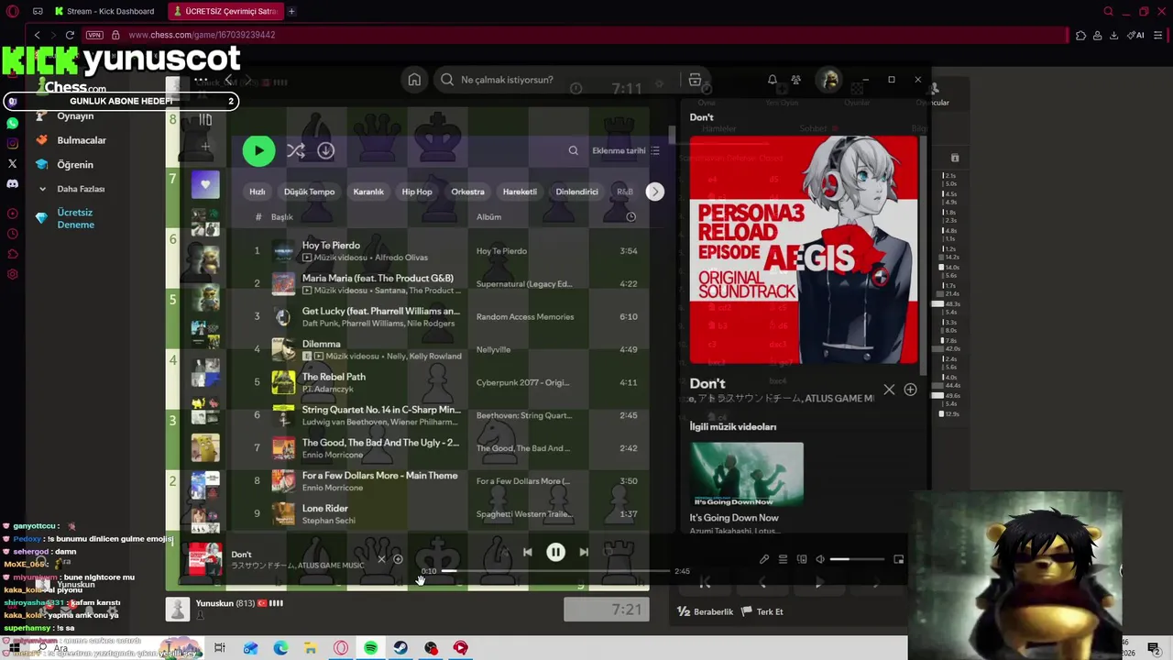This screenshot has height=660, width=1173.
Task: Open It's Going Down Now video thumbnail
Action: tap(747, 475)
